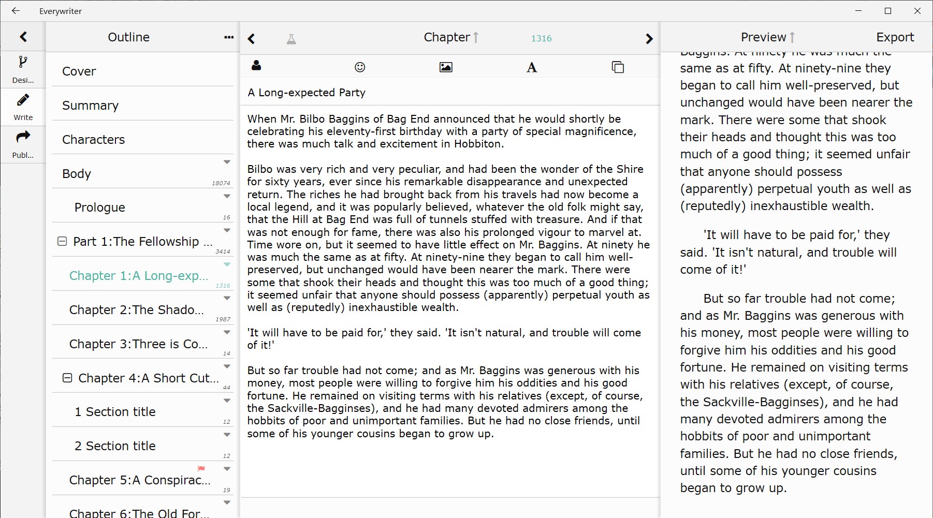This screenshot has height=518, width=933.
Task: Open Characters in the outline
Action: pos(143,139)
